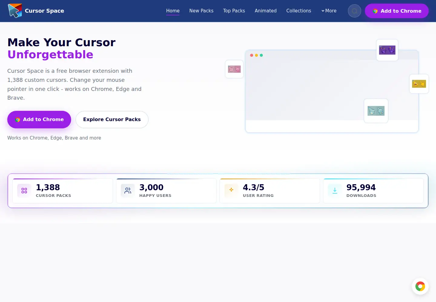Open the Animated cursors page
436x302 pixels.
[x=266, y=11]
